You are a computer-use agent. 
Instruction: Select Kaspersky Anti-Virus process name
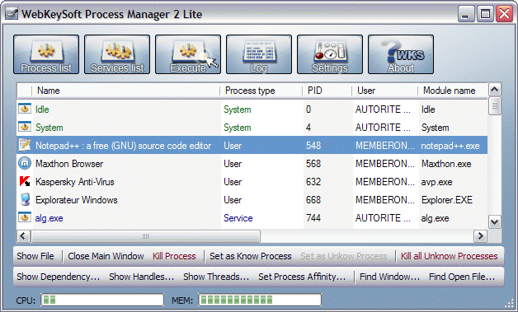(x=75, y=182)
